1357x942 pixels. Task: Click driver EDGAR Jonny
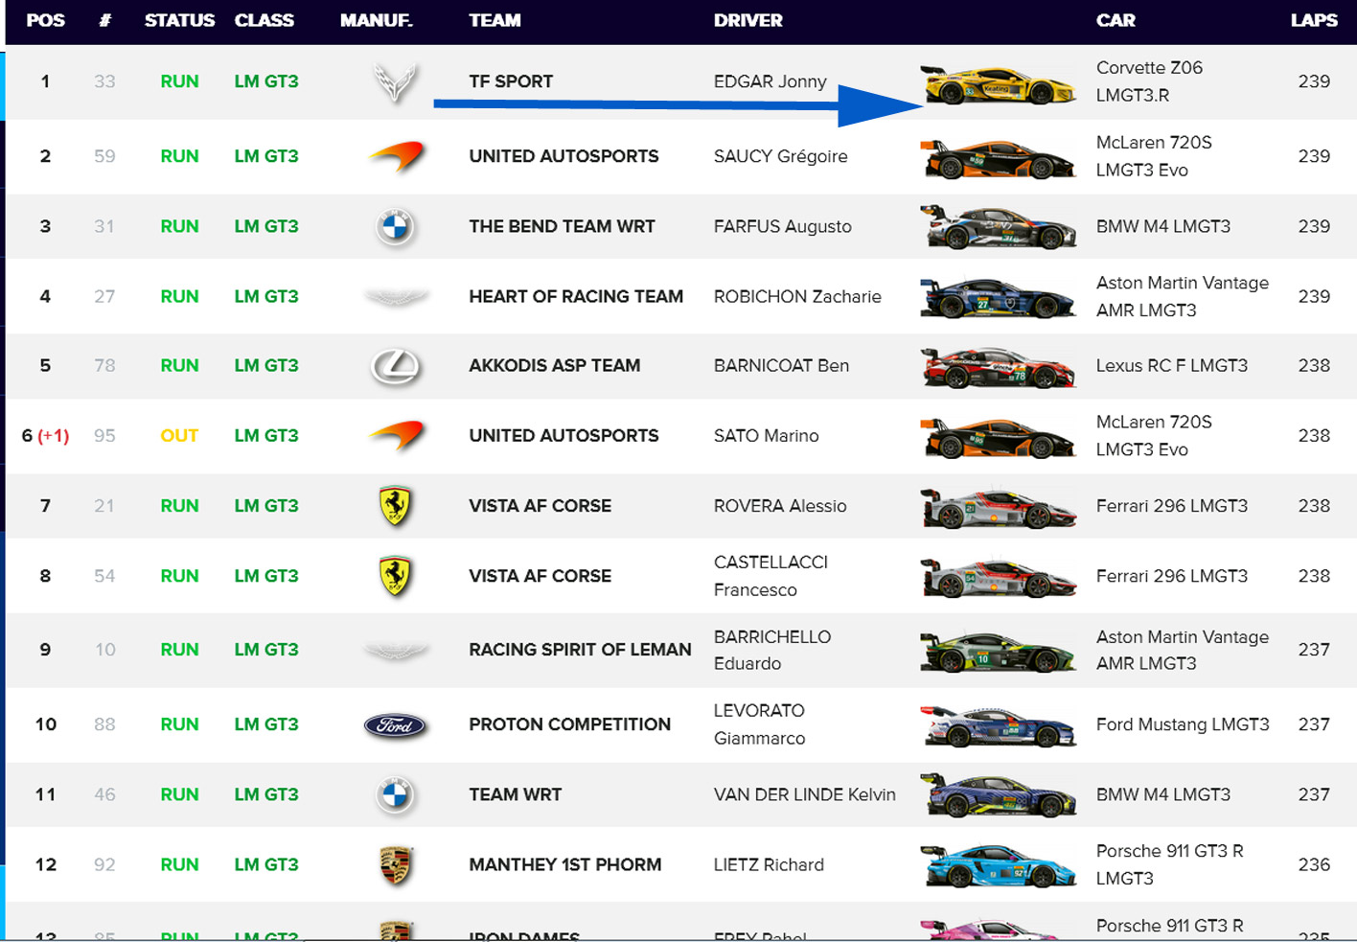tap(770, 81)
